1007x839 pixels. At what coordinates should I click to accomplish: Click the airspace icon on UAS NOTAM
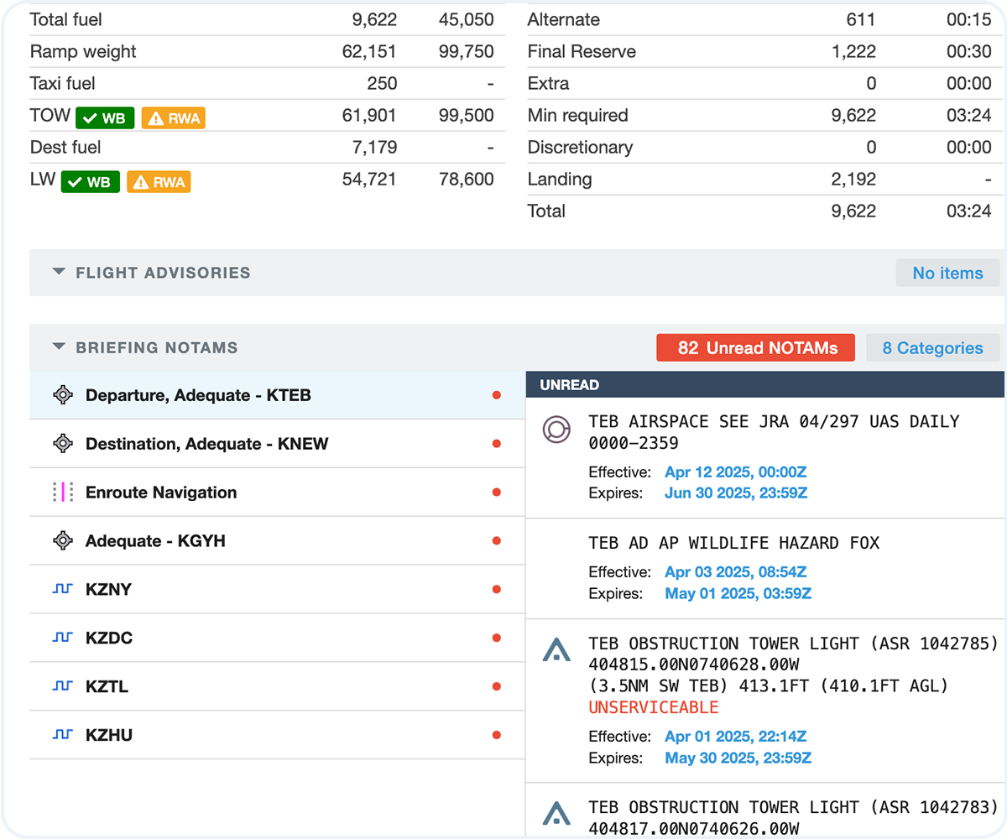tap(556, 430)
